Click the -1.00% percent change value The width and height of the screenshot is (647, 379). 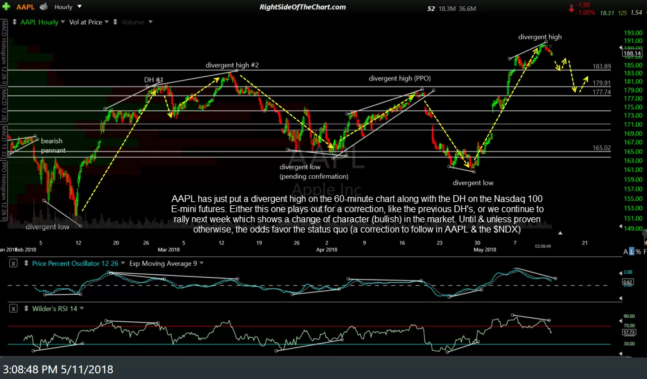[586, 13]
